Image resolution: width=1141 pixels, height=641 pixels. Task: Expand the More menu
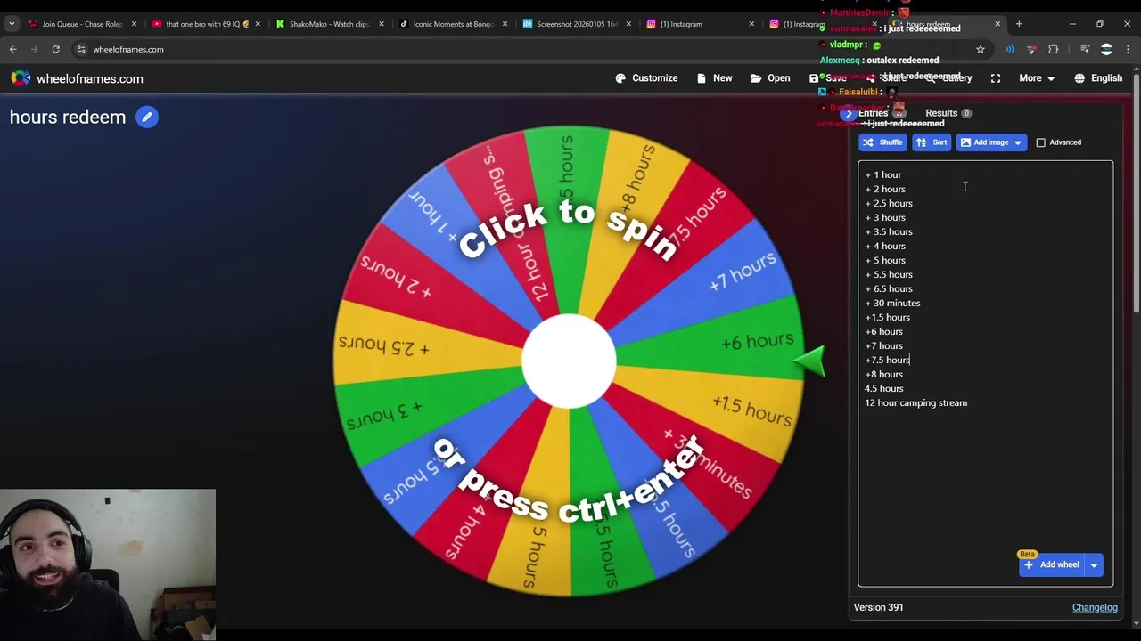pos(1038,78)
